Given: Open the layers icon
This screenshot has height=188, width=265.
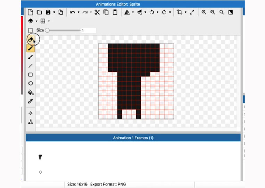Looking at the screenshot, I should tap(31, 21).
